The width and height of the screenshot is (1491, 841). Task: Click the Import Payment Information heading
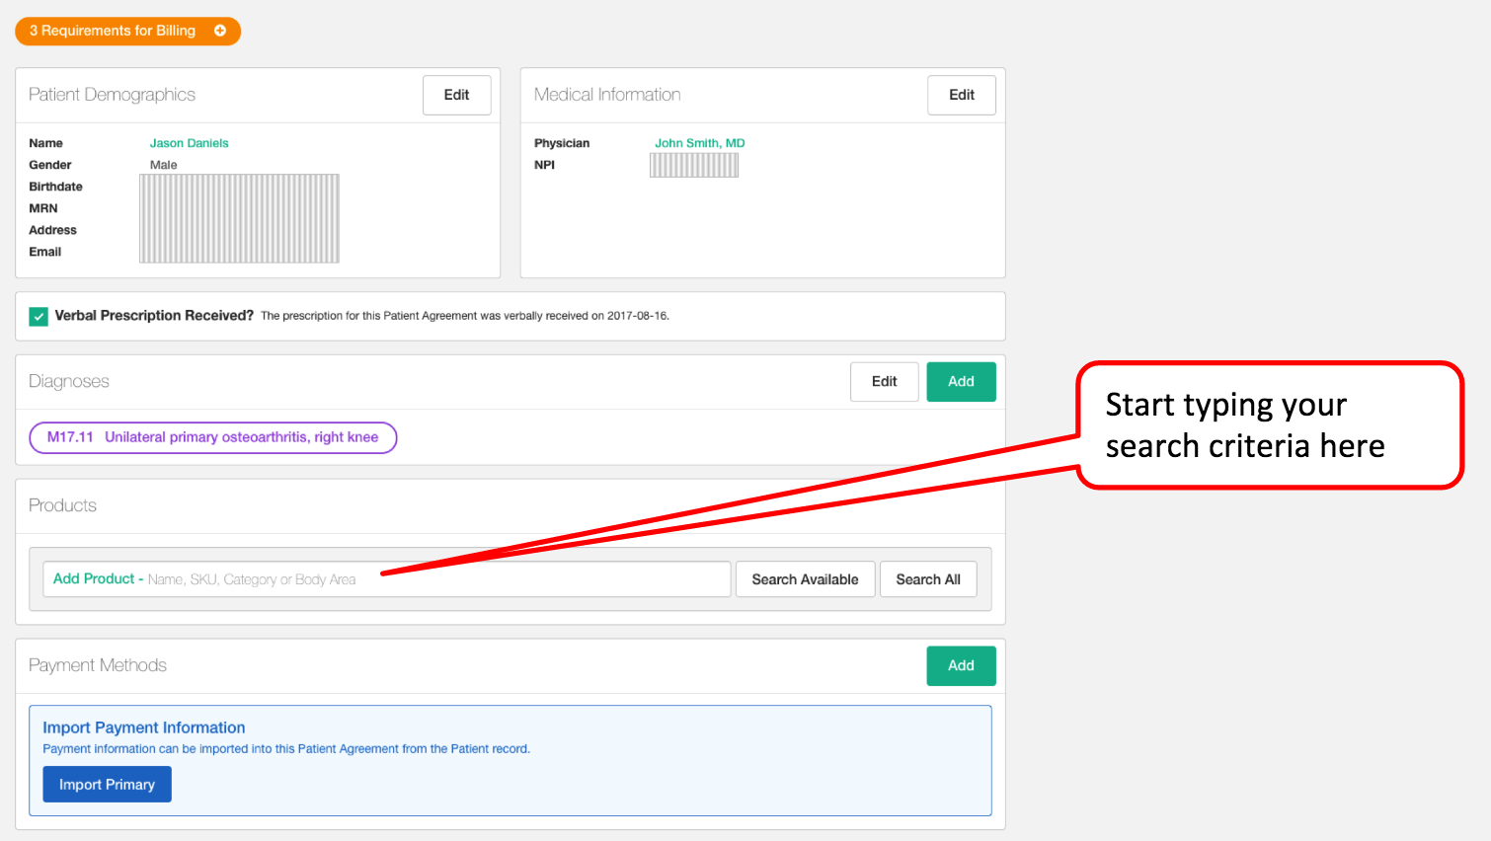[144, 727]
